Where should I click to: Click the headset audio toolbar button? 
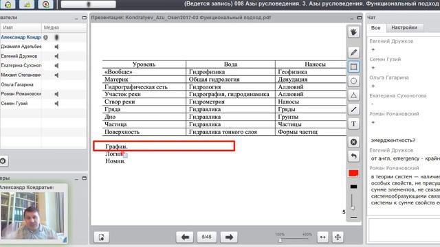coord(8,4)
